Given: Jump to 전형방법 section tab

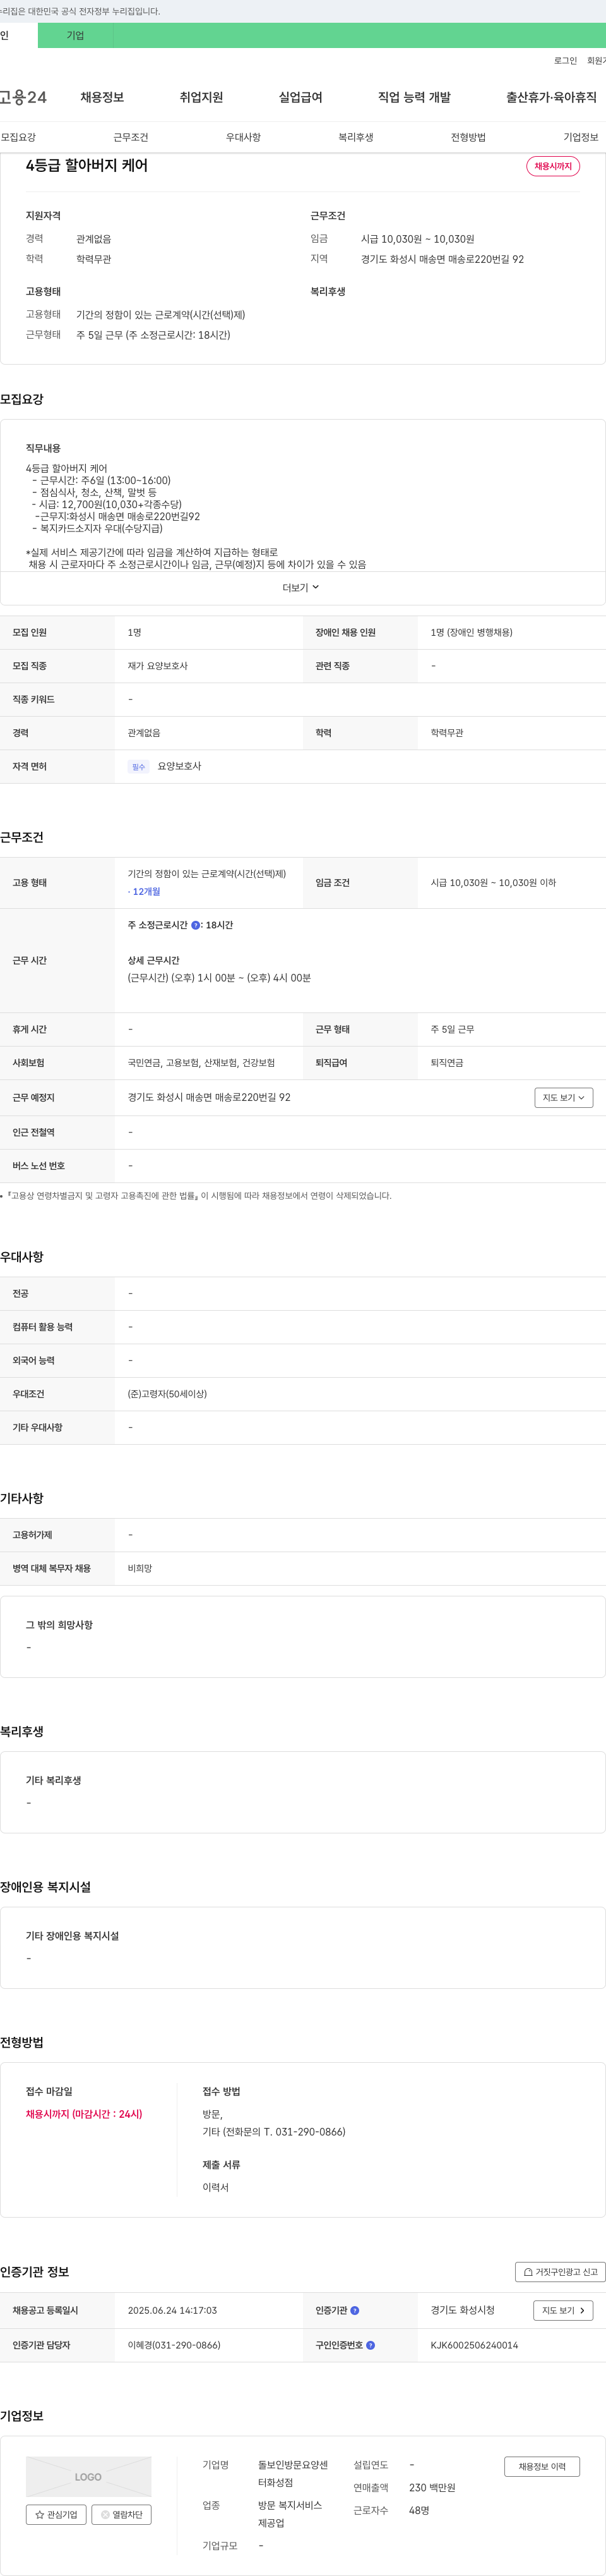Looking at the screenshot, I should [468, 138].
